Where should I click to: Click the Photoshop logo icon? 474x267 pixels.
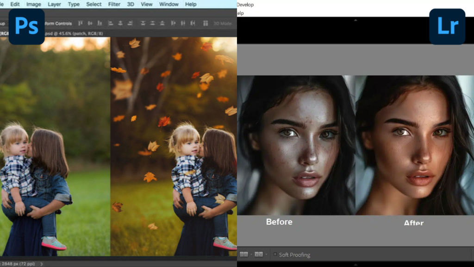(x=26, y=26)
